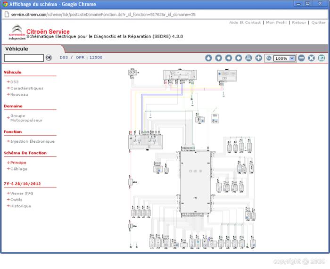This screenshot has height=269, width=330.
Task: Minimize the Chrome window
Action: (x=298, y=4)
